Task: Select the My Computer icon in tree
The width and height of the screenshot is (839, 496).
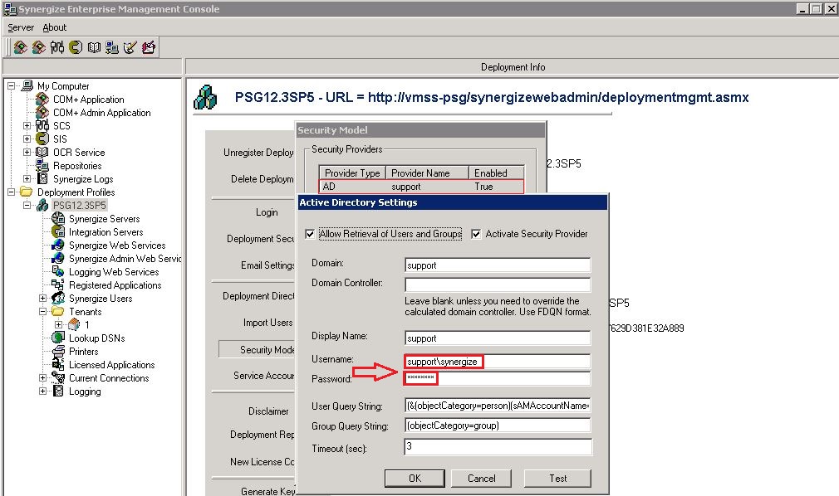Action: point(27,85)
